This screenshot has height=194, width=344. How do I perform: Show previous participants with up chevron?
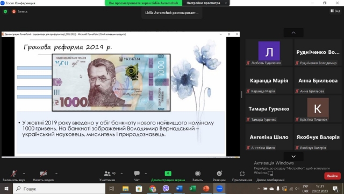pyautogui.click(x=293, y=32)
